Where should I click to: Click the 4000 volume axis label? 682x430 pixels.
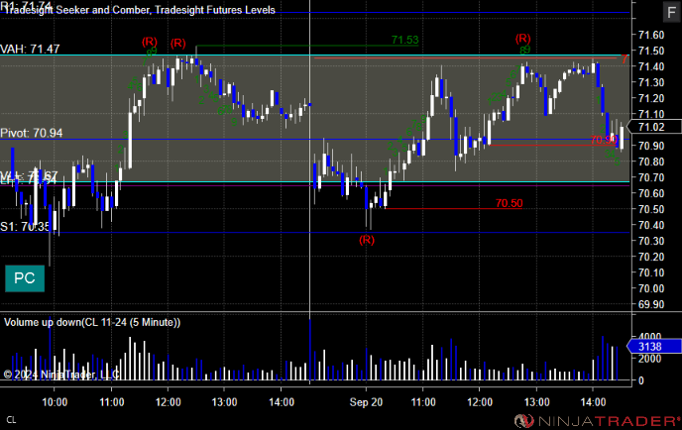click(650, 337)
